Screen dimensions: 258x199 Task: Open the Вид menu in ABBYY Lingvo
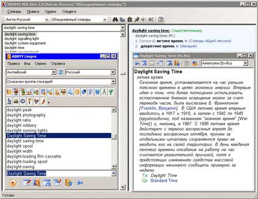(27, 64)
